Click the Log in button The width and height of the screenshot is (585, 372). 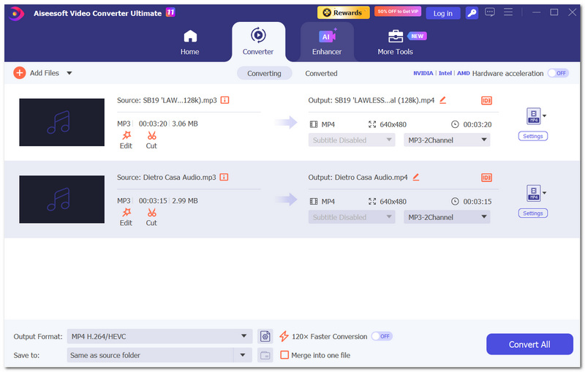pyautogui.click(x=443, y=13)
